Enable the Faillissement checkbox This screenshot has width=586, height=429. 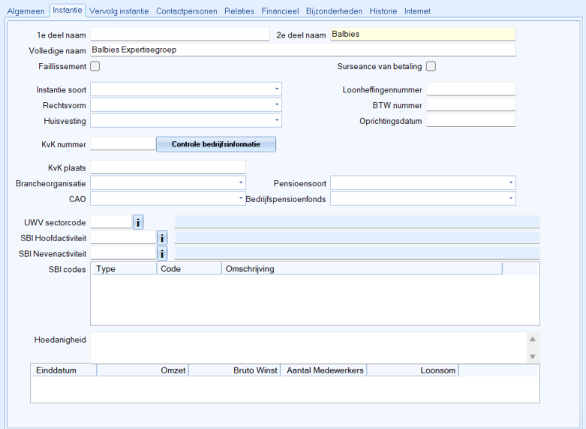(95, 66)
